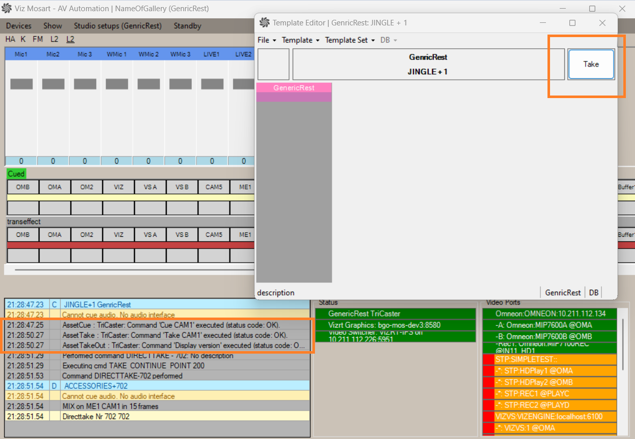Screen dimensions: 635x439
Task: Click the Mic1 audio fader handle
Action: tap(21, 84)
